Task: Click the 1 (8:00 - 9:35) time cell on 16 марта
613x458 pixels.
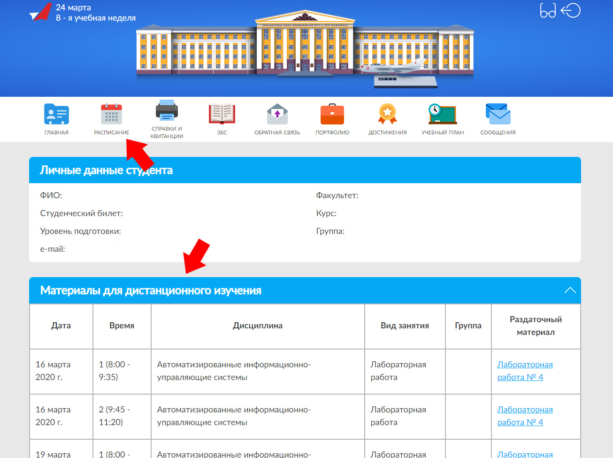Action: 122,371
